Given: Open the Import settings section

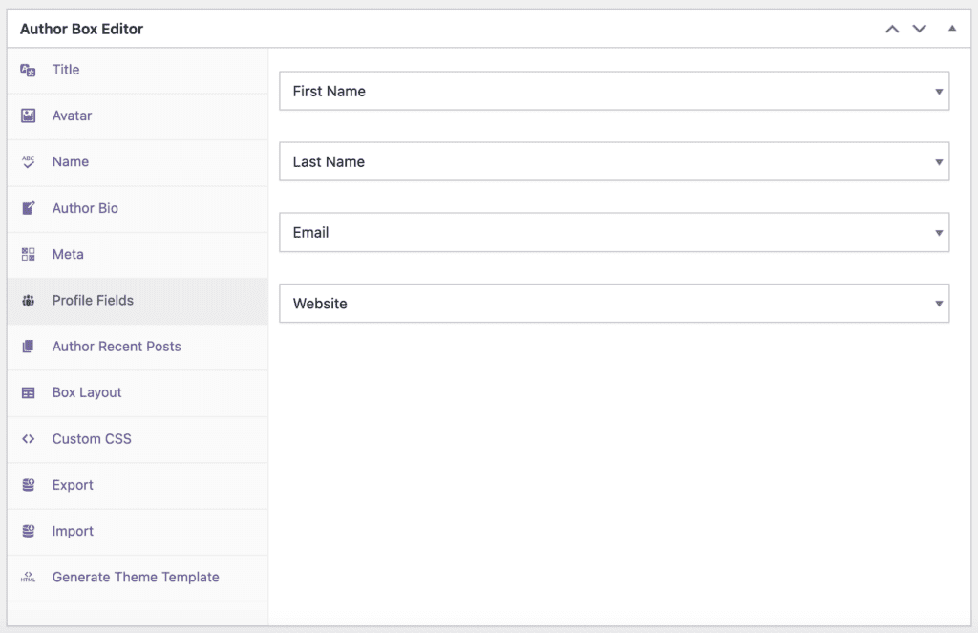Looking at the screenshot, I should pos(72,531).
